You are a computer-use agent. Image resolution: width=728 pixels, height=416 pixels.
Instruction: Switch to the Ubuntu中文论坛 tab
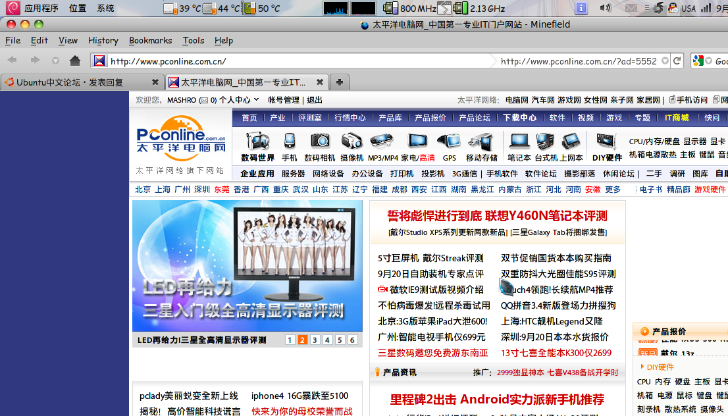pos(82,82)
